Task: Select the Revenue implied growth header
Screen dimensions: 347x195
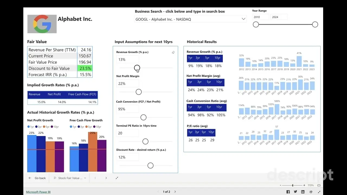Action: pos(34,94)
